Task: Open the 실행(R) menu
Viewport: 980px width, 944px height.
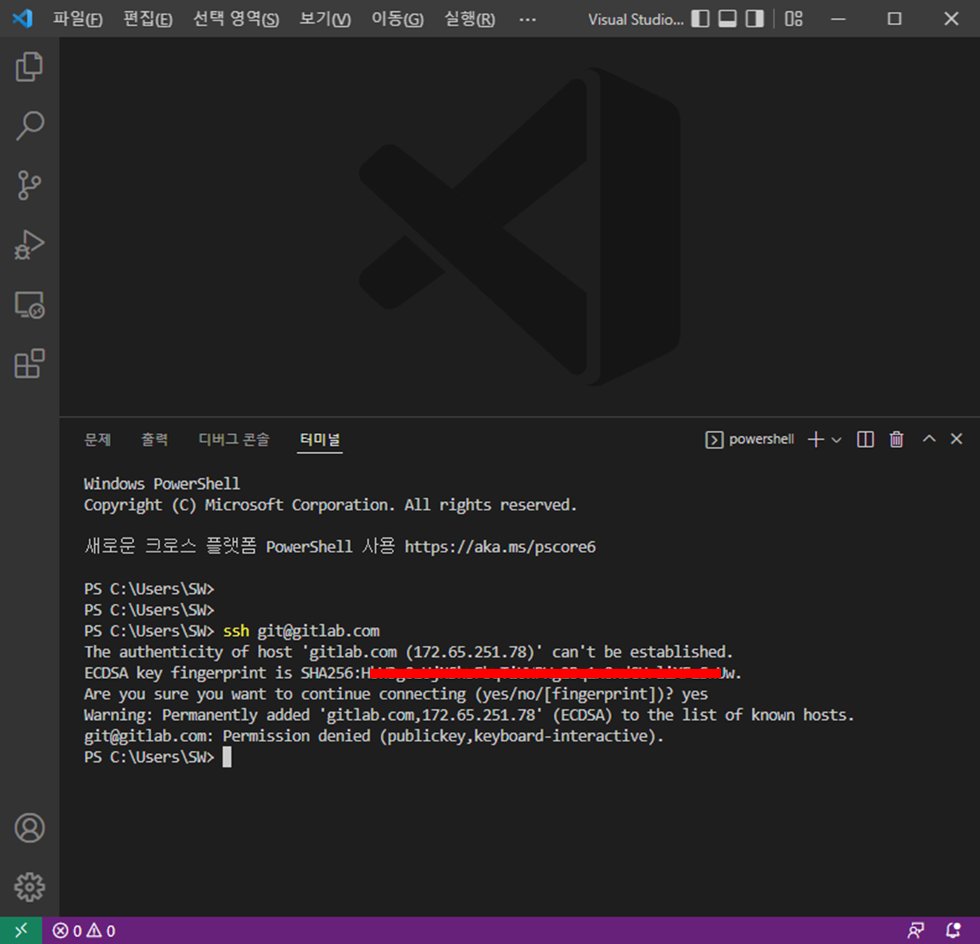Action: [469, 19]
